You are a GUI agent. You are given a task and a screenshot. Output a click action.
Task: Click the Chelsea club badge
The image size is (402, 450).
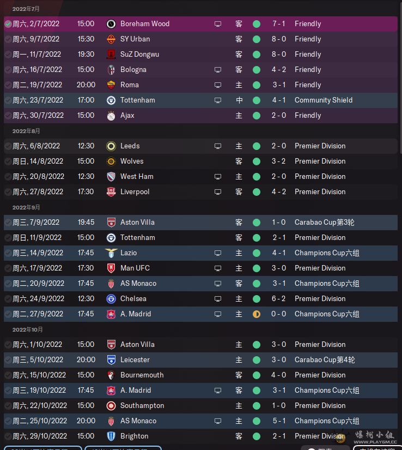pyautogui.click(x=111, y=299)
